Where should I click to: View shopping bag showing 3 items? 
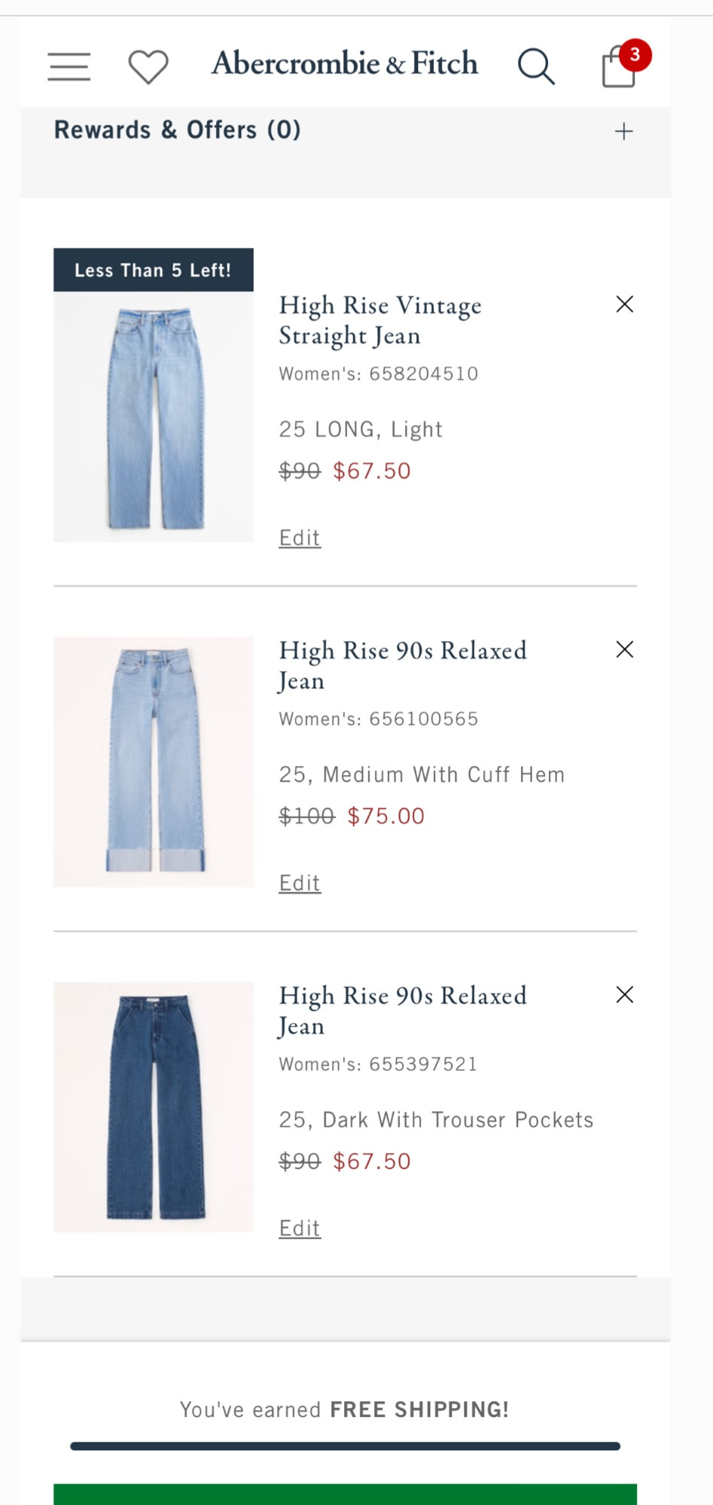[617, 68]
